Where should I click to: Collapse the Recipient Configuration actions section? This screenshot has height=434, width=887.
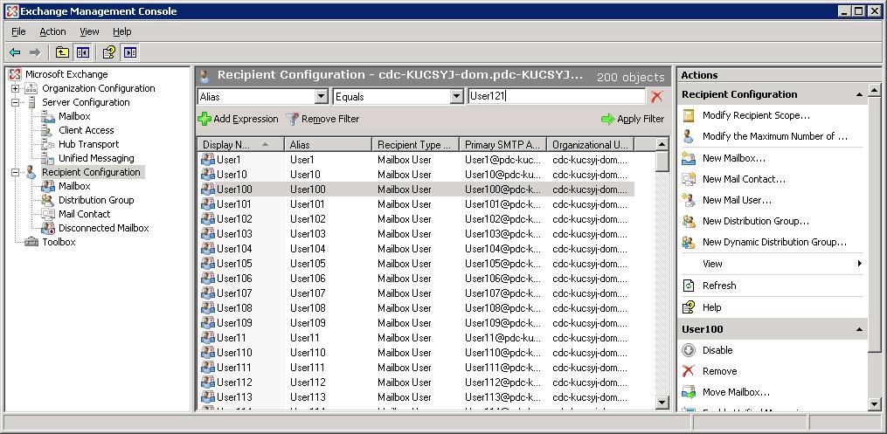(859, 94)
